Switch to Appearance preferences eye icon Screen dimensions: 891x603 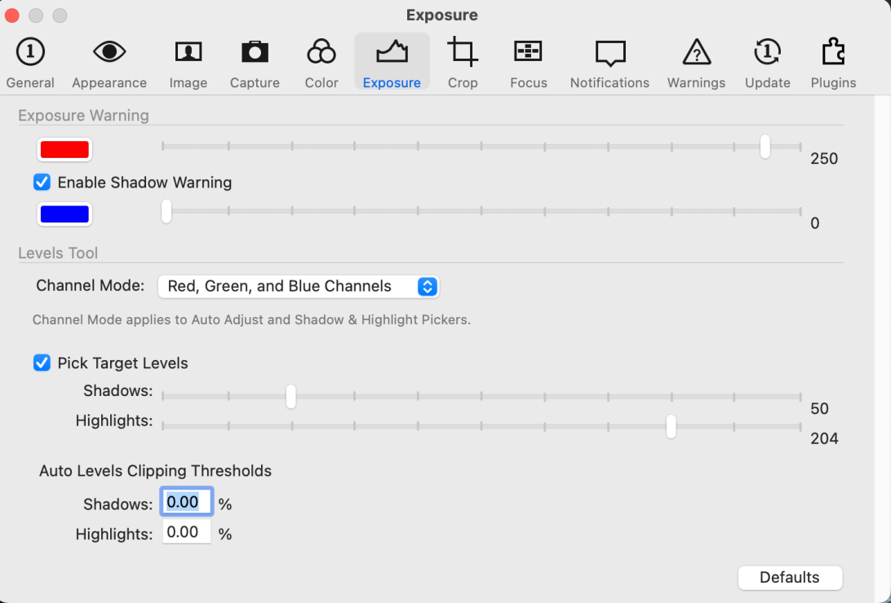(x=109, y=63)
